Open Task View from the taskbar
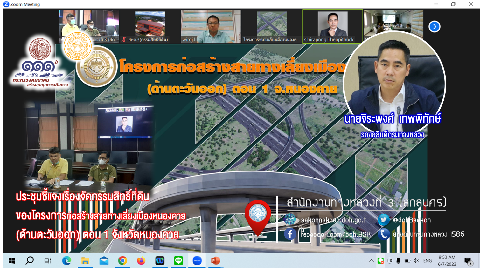The image size is (480, 268). click(47, 261)
